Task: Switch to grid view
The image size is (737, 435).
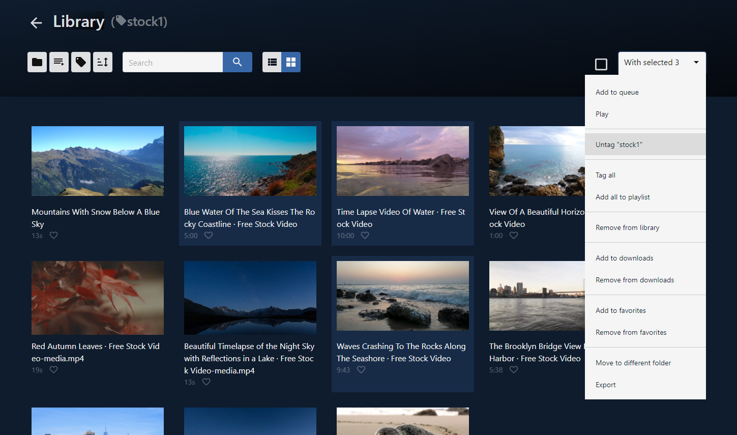Action: (x=291, y=62)
